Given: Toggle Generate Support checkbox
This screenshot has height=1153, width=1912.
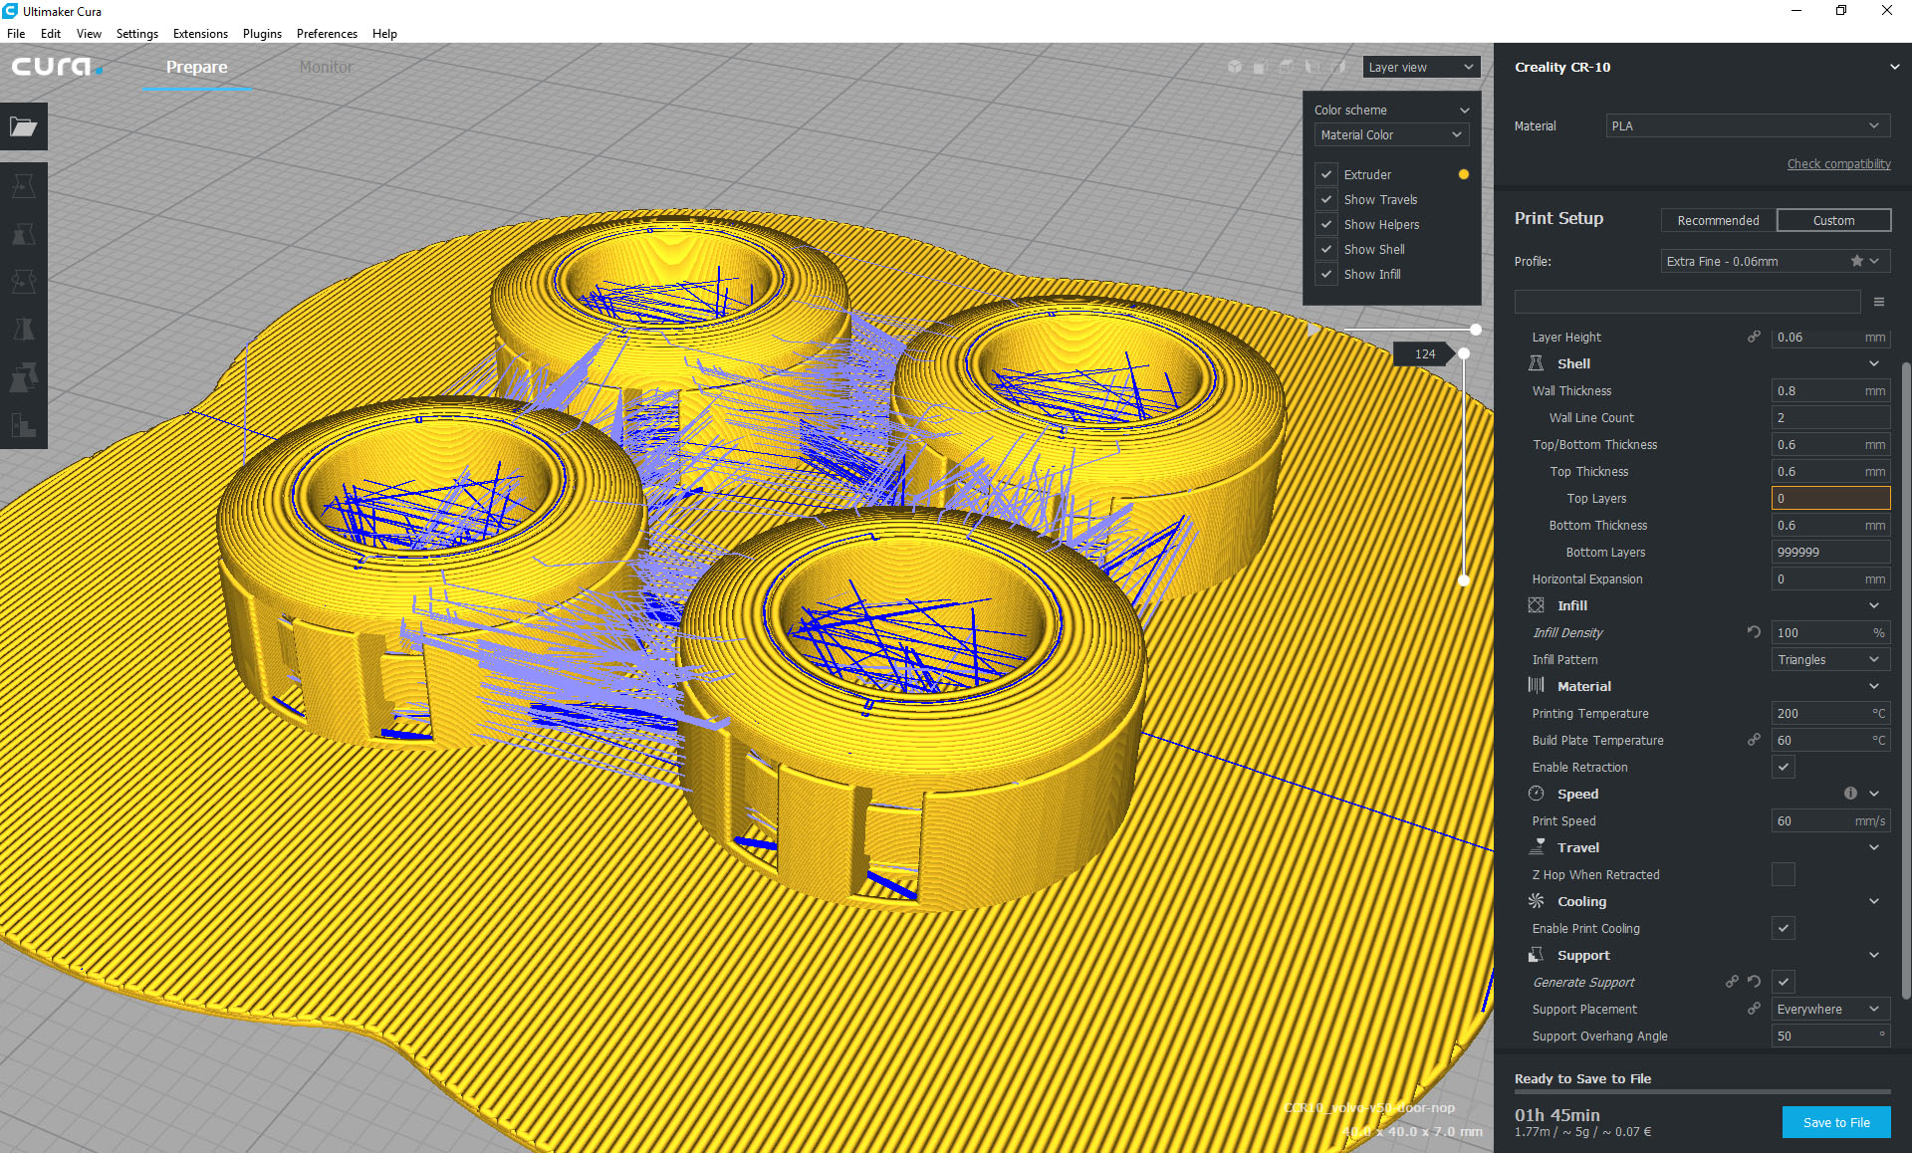Looking at the screenshot, I should tap(1784, 982).
